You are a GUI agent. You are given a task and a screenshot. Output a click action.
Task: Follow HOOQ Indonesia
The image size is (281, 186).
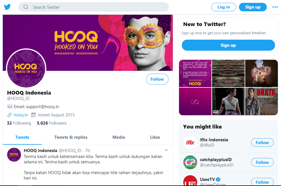[x=157, y=79]
